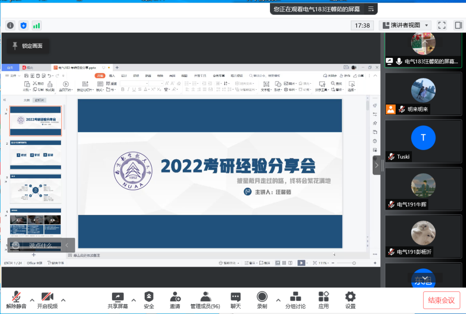Click the Security shield icon in meeting toolbar

point(149,297)
